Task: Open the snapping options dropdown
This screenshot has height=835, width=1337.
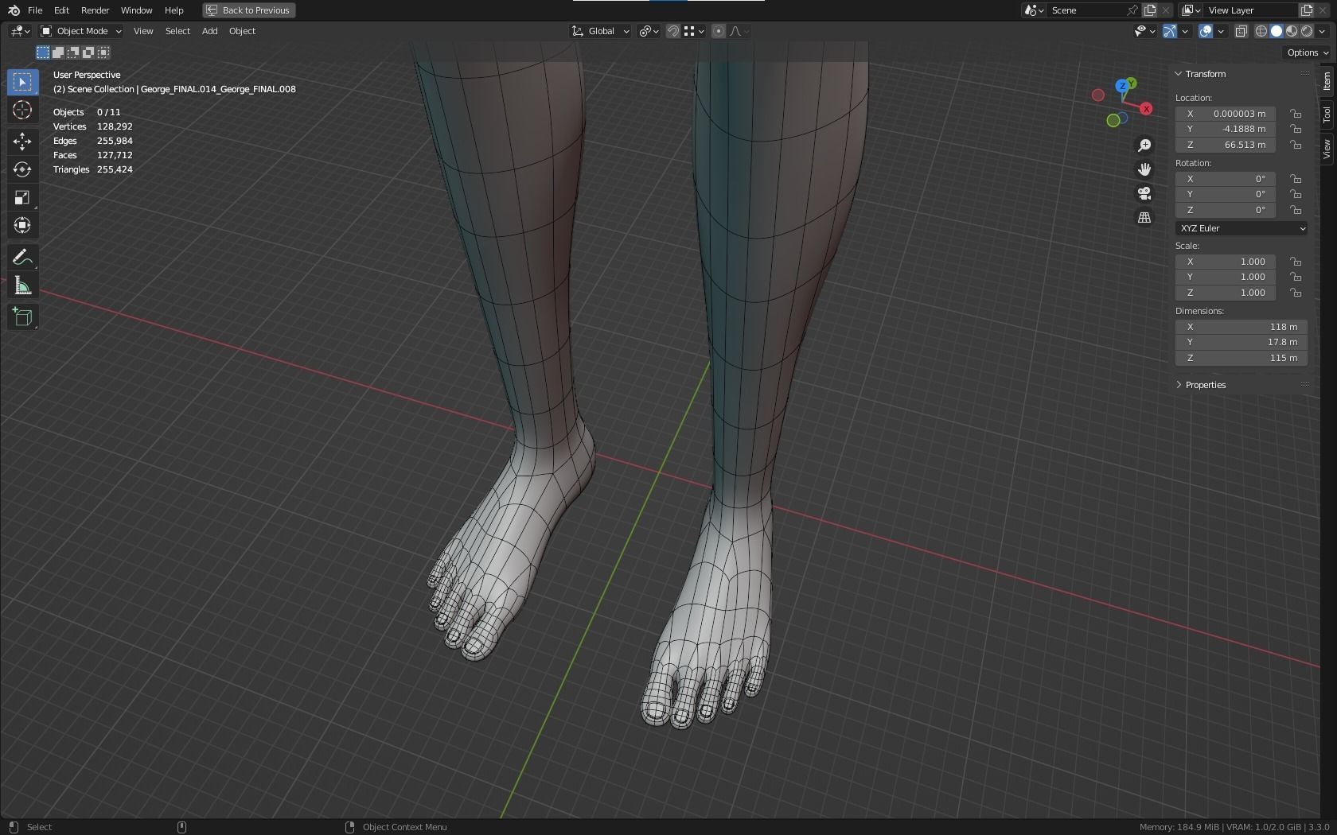Action: point(694,31)
